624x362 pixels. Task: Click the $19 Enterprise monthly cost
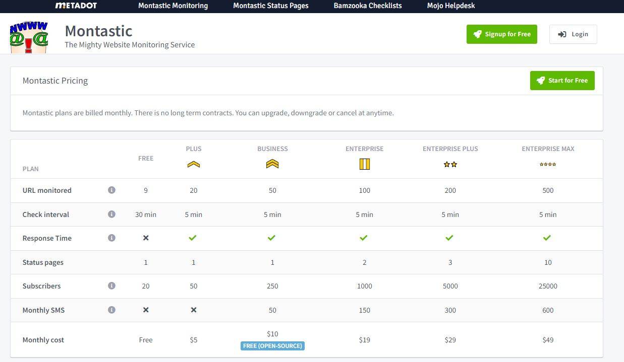[365, 340]
